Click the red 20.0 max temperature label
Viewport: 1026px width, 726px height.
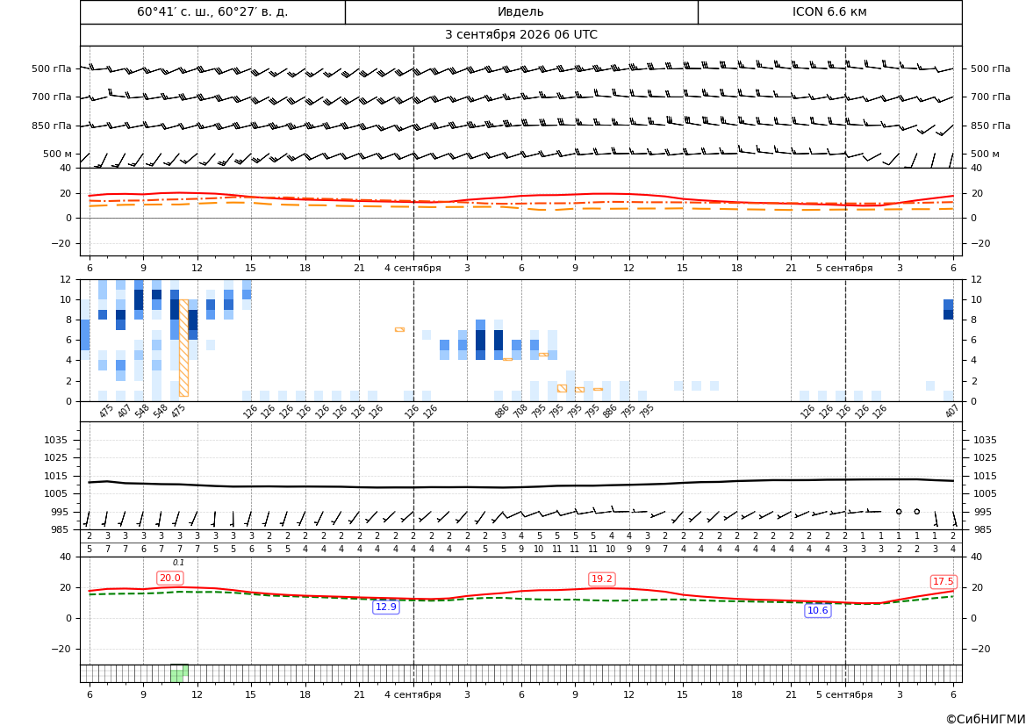(x=170, y=578)
